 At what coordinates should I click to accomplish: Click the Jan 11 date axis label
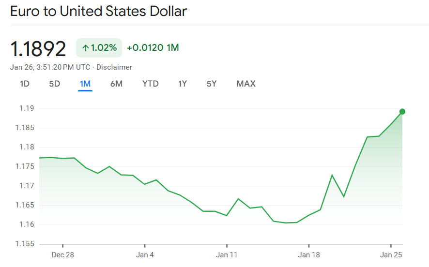pos(227,254)
